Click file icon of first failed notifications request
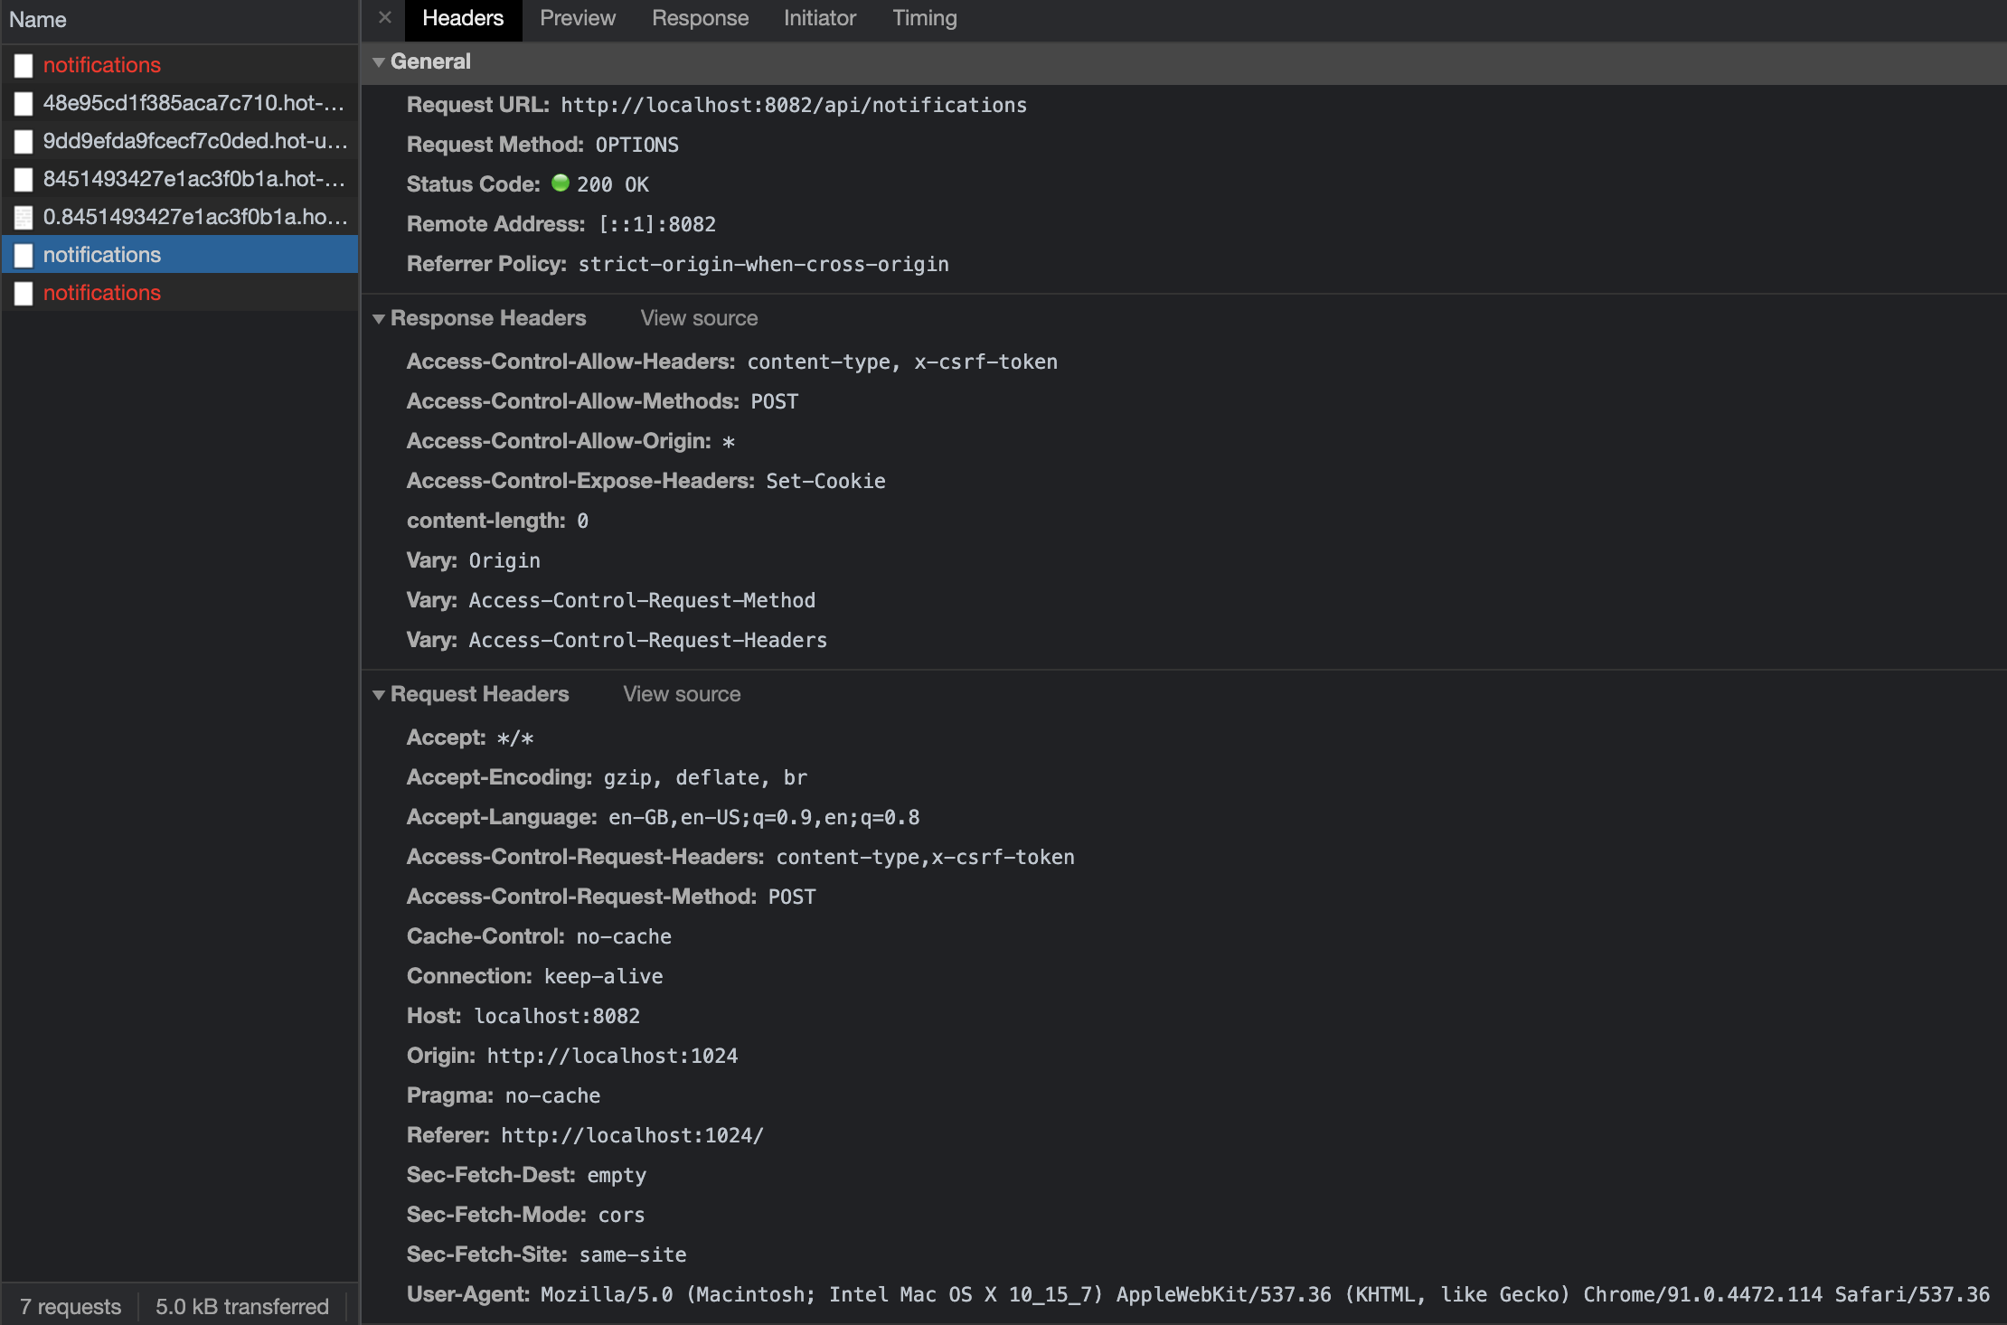The width and height of the screenshot is (2007, 1325). coord(24,65)
